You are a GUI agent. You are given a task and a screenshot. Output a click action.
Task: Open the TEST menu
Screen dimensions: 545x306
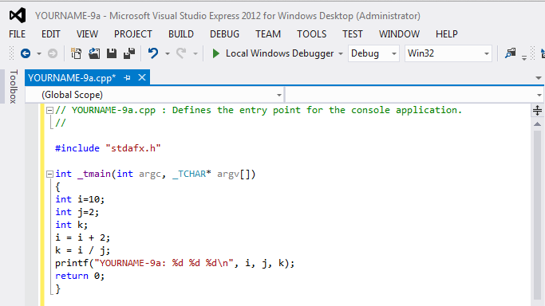click(x=353, y=34)
